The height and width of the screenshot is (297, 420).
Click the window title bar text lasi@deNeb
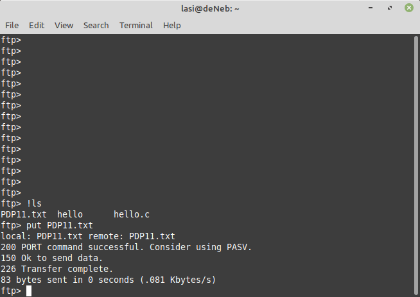pyautogui.click(x=209, y=8)
